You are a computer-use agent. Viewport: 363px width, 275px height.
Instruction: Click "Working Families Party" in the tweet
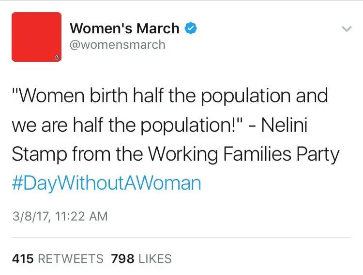pos(243,154)
